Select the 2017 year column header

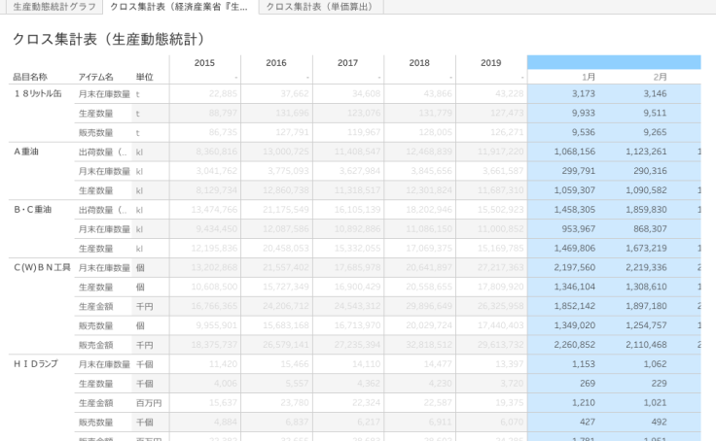coord(347,63)
